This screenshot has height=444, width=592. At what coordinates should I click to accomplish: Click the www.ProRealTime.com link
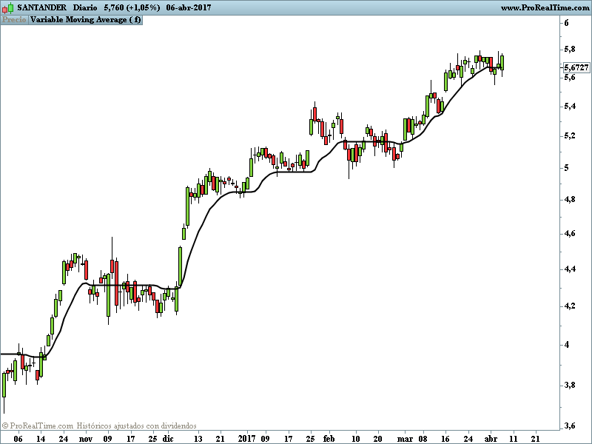click(x=545, y=7)
